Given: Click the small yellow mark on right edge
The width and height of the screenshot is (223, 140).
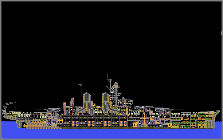Looking at the screenshot, I should click(x=221, y=33).
